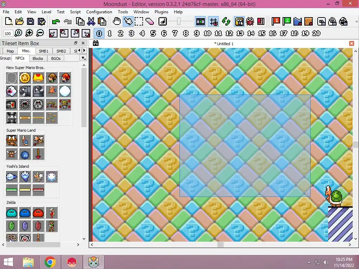The height and width of the screenshot is (269, 359).
Task: Close the Untitled 1 level tab
Action: click(x=352, y=43)
